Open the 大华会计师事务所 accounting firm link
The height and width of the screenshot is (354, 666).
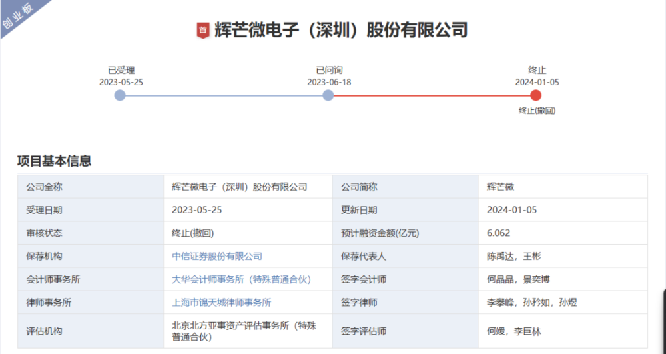(241, 279)
